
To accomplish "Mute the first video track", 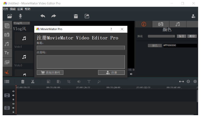I will click(x=13, y=95).
